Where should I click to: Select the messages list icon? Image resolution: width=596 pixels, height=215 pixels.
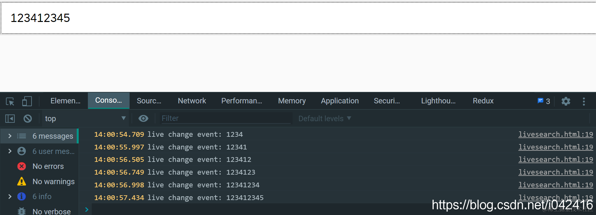(x=22, y=136)
